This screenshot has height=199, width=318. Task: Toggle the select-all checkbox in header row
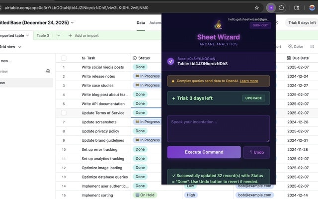(x=64, y=58)
